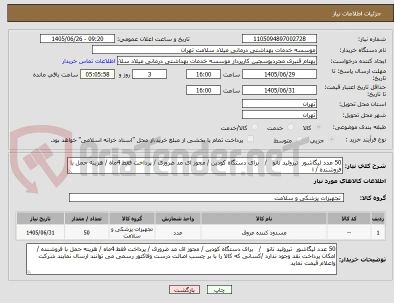Click the delivery province field تهران
This screenshot has height=303, width=394.
279,104
